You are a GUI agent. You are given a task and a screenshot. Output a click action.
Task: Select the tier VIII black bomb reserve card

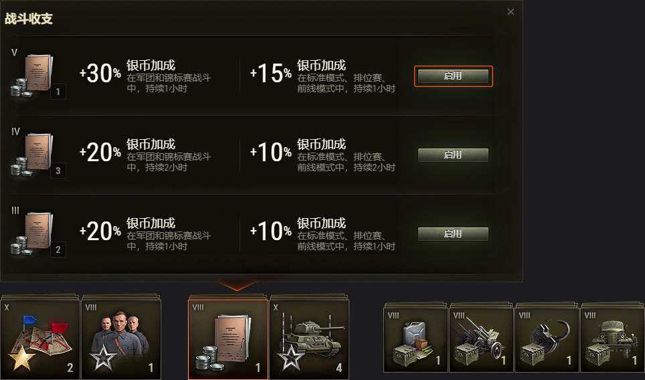(x=547, y=340)
